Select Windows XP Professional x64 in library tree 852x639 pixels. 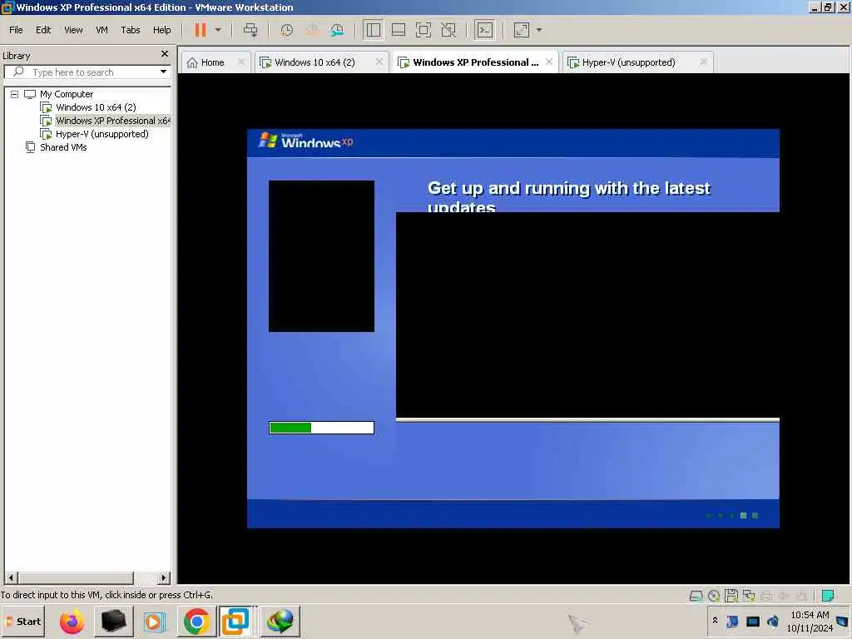pos(112,121)
